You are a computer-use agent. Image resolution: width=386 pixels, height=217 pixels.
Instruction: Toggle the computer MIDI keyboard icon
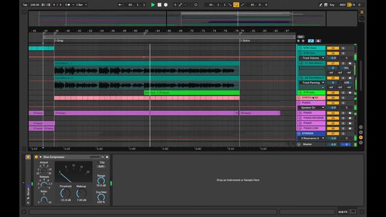click(326, 5)
